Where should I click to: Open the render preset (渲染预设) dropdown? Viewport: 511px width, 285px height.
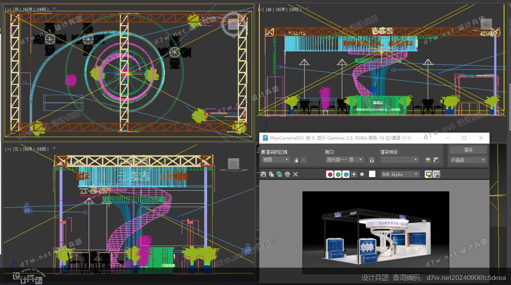click(399, 160)
